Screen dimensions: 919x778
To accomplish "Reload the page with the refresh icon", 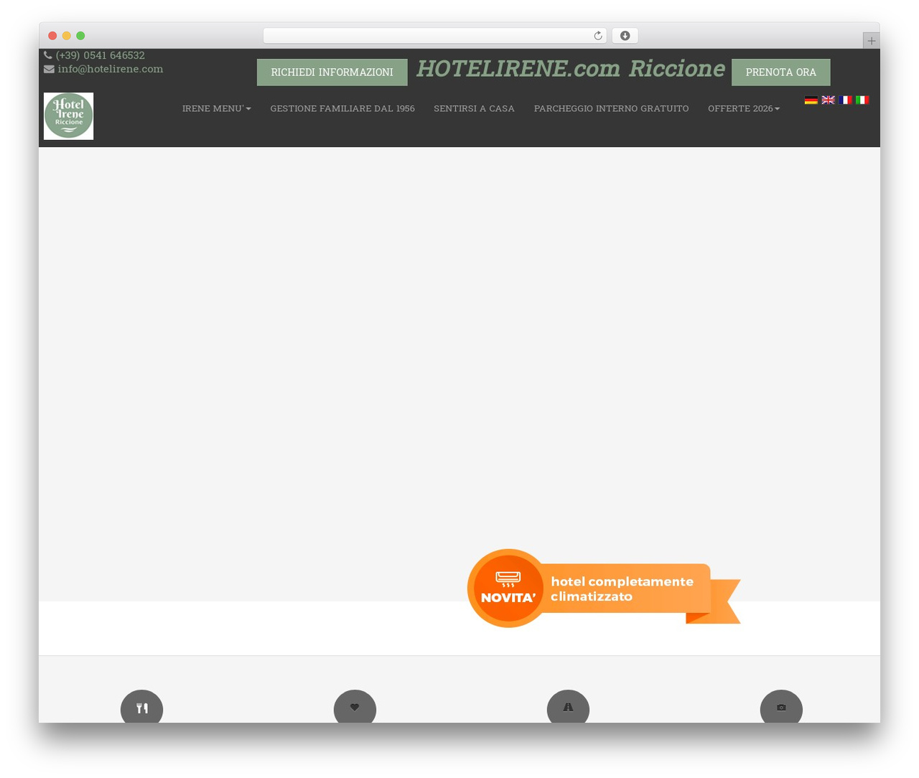I will [597, 36].
